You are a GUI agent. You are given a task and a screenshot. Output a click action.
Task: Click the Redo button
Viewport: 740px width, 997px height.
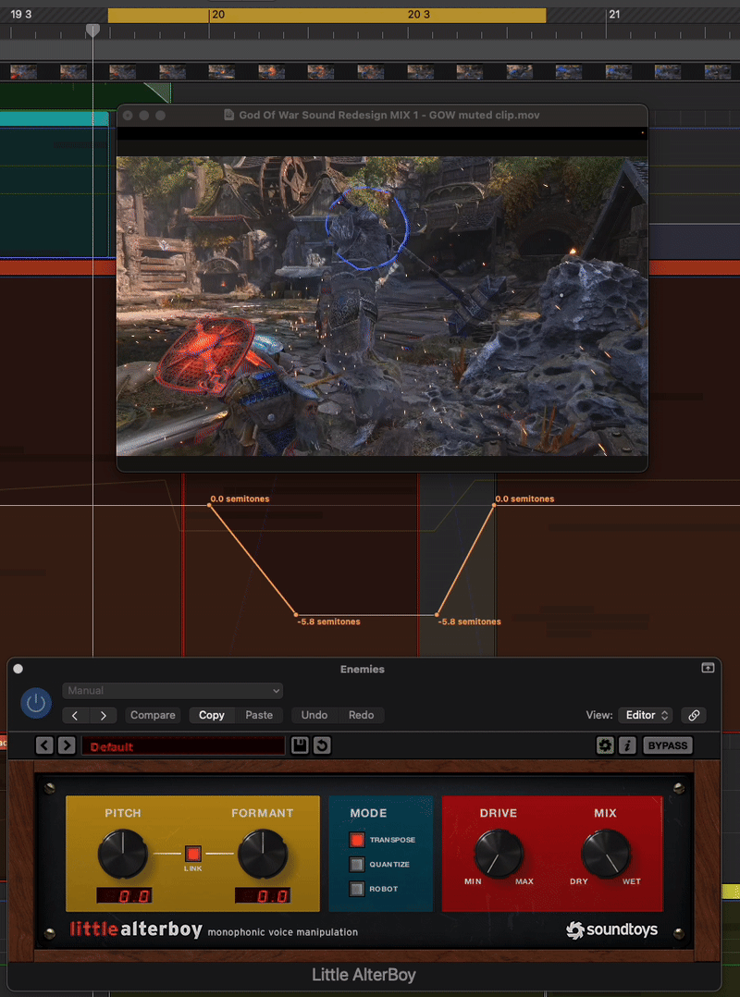361,715
